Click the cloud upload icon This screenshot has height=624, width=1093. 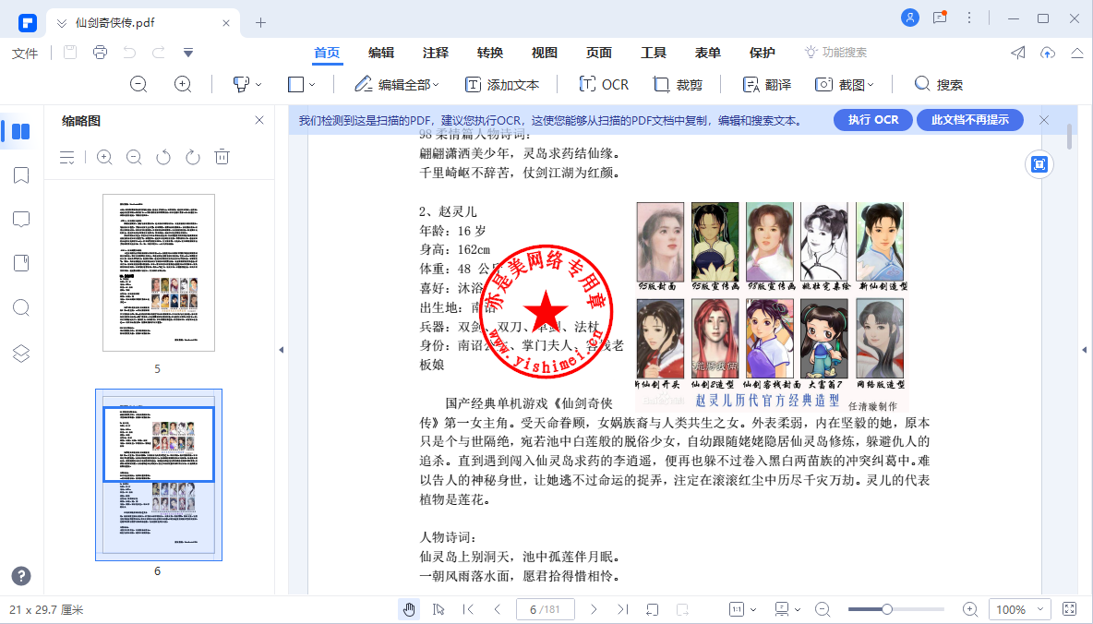click(1048, 53)
